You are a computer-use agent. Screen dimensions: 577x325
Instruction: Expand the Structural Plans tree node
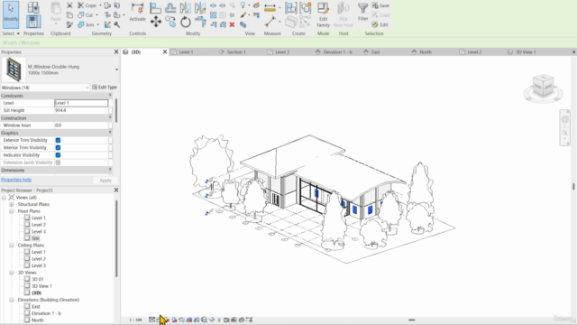tap(12, 204)
